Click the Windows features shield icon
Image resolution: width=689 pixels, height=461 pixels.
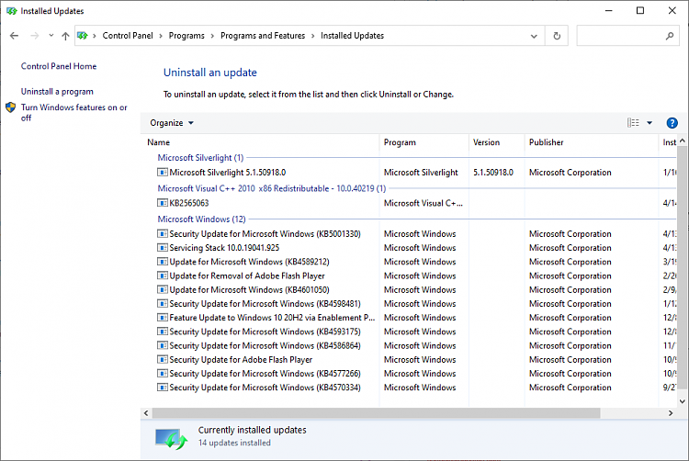11,107
